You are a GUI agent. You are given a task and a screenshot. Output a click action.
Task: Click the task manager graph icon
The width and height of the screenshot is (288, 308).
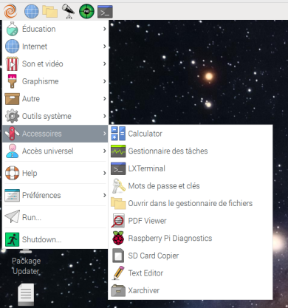coord(118,151)
